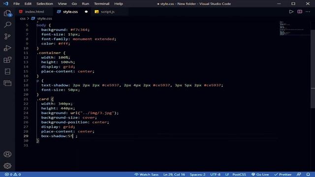Click box-shadow property on line 29
Screen dimensions: 315x177
click(54, 136)
